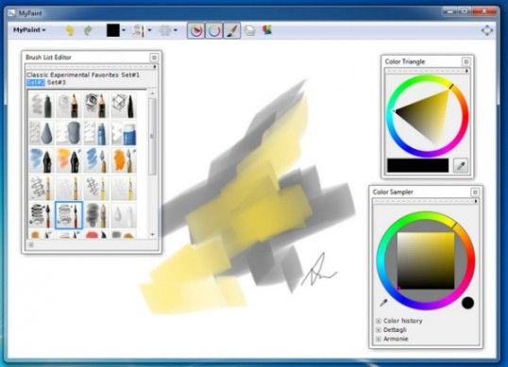
Task: Open the Experimental brush group
Action: coord(68,75)
